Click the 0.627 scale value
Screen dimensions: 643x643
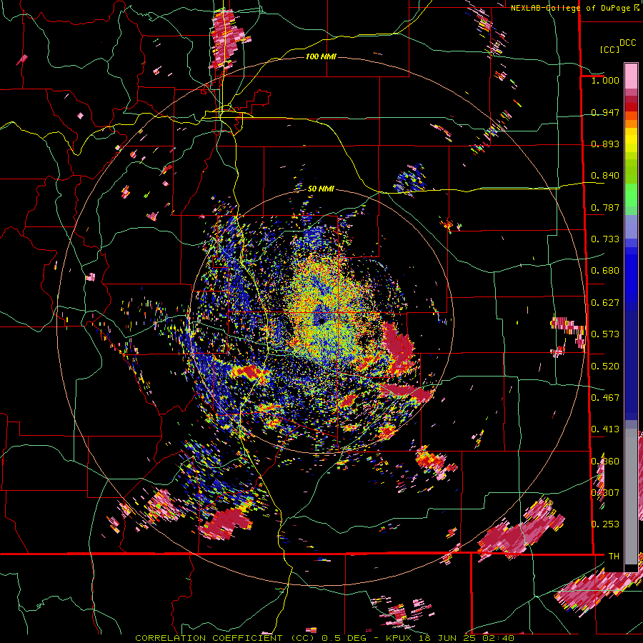point(605,303)
